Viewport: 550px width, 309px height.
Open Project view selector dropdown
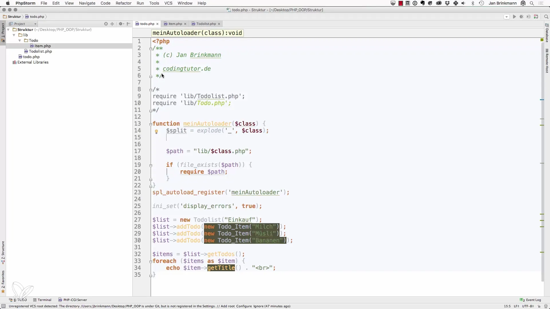[x=23, y=24]
